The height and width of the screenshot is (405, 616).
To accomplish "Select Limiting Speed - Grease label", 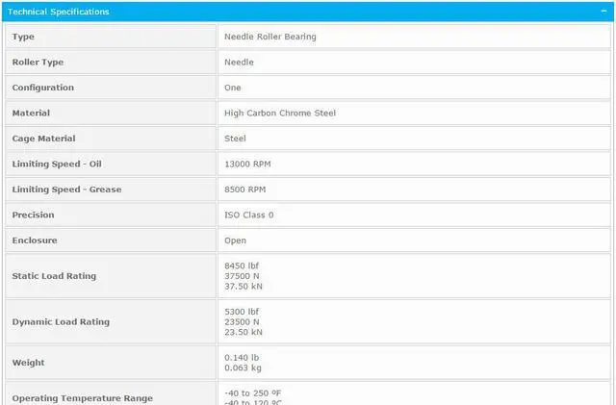I will 66,190.
